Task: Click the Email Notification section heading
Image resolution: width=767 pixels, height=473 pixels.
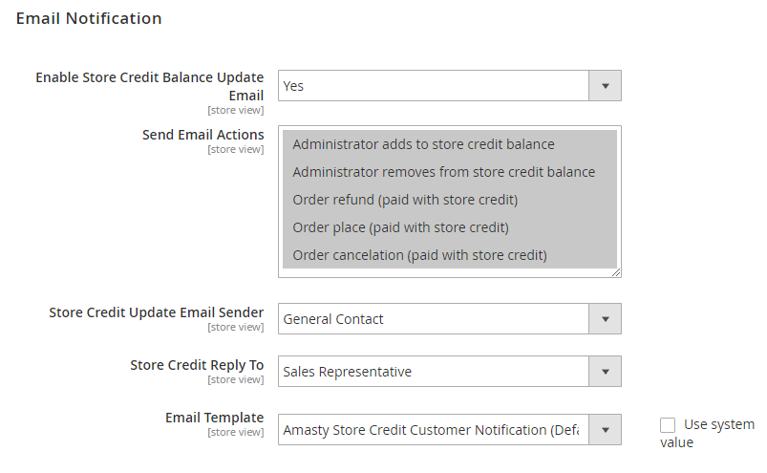Action: (89, 18)
